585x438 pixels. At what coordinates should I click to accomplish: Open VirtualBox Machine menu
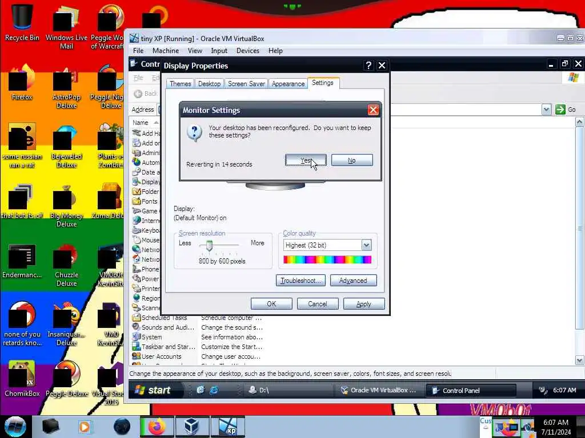pos(166,51)
